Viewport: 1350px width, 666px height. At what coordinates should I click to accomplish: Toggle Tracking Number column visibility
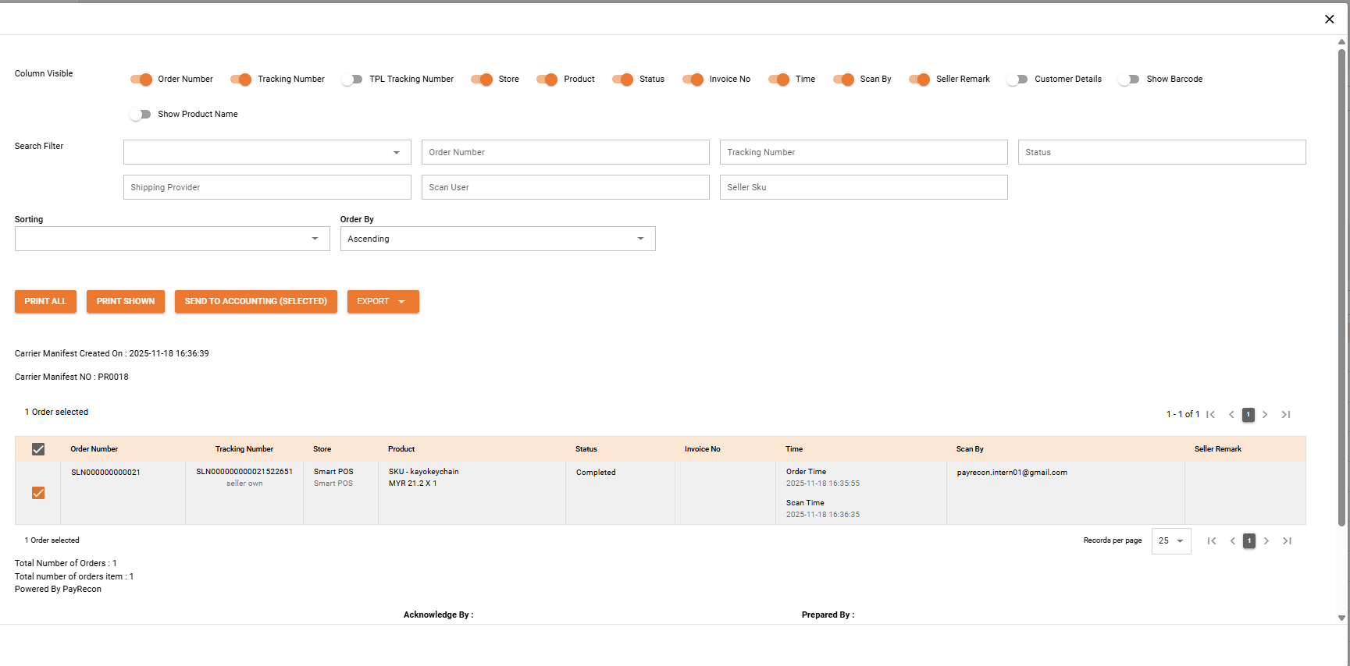pos(241,80)
